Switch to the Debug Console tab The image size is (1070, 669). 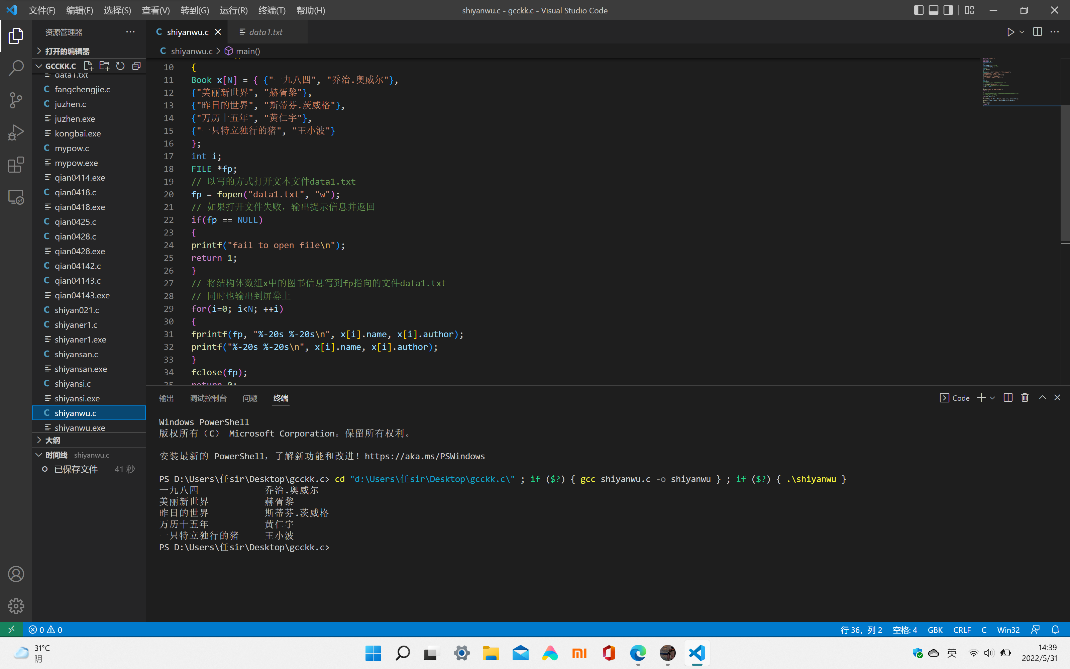(x=208, y=398)
